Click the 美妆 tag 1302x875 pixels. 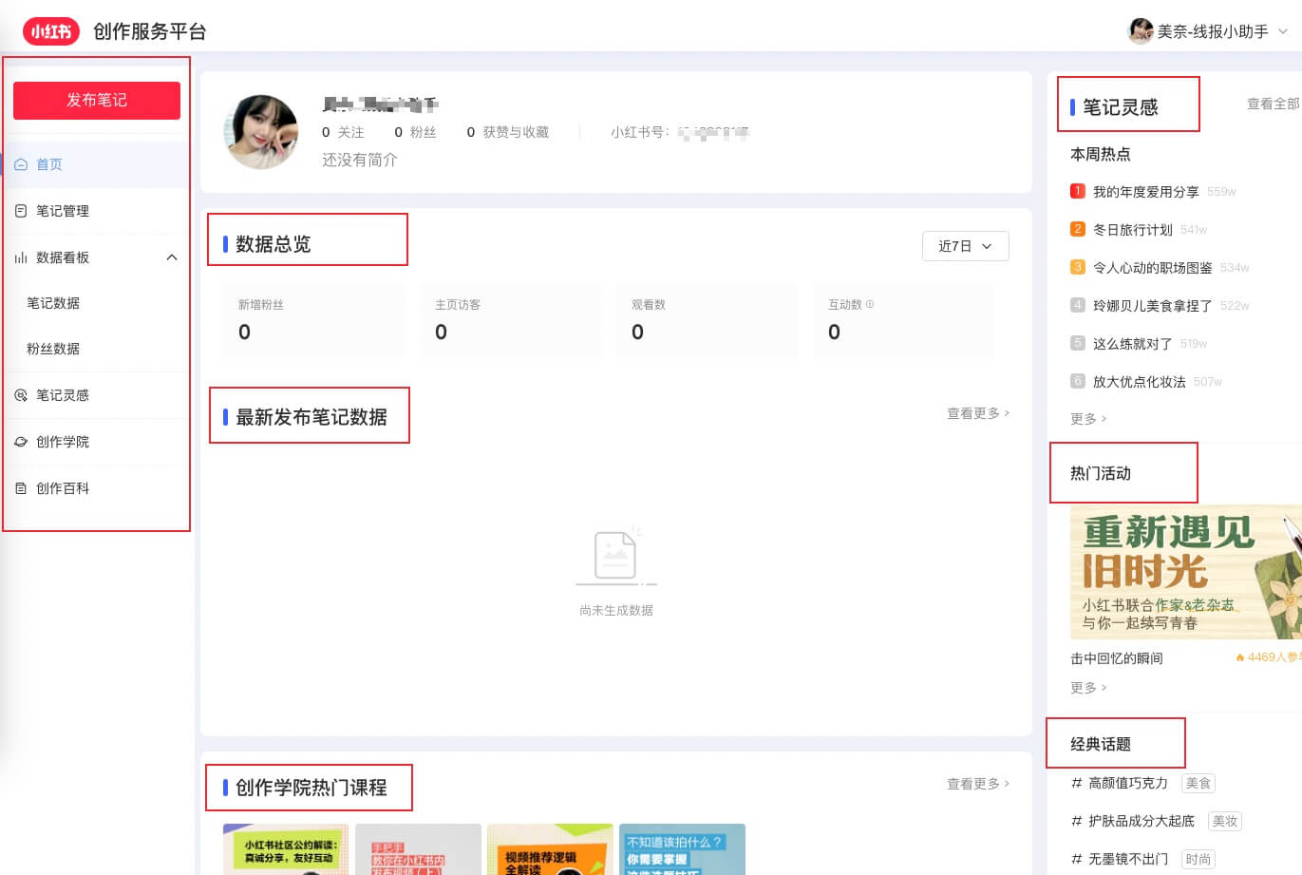click(x=1225, y=821)
